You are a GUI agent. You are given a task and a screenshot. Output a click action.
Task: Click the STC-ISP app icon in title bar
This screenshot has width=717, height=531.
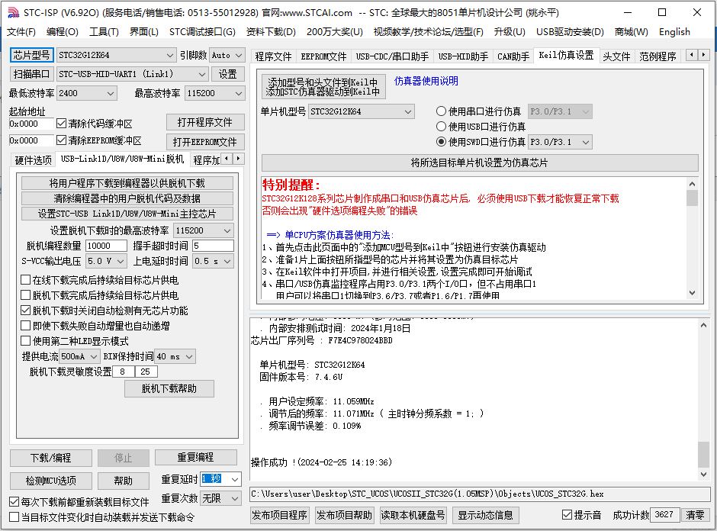click(x=13, y=12)
